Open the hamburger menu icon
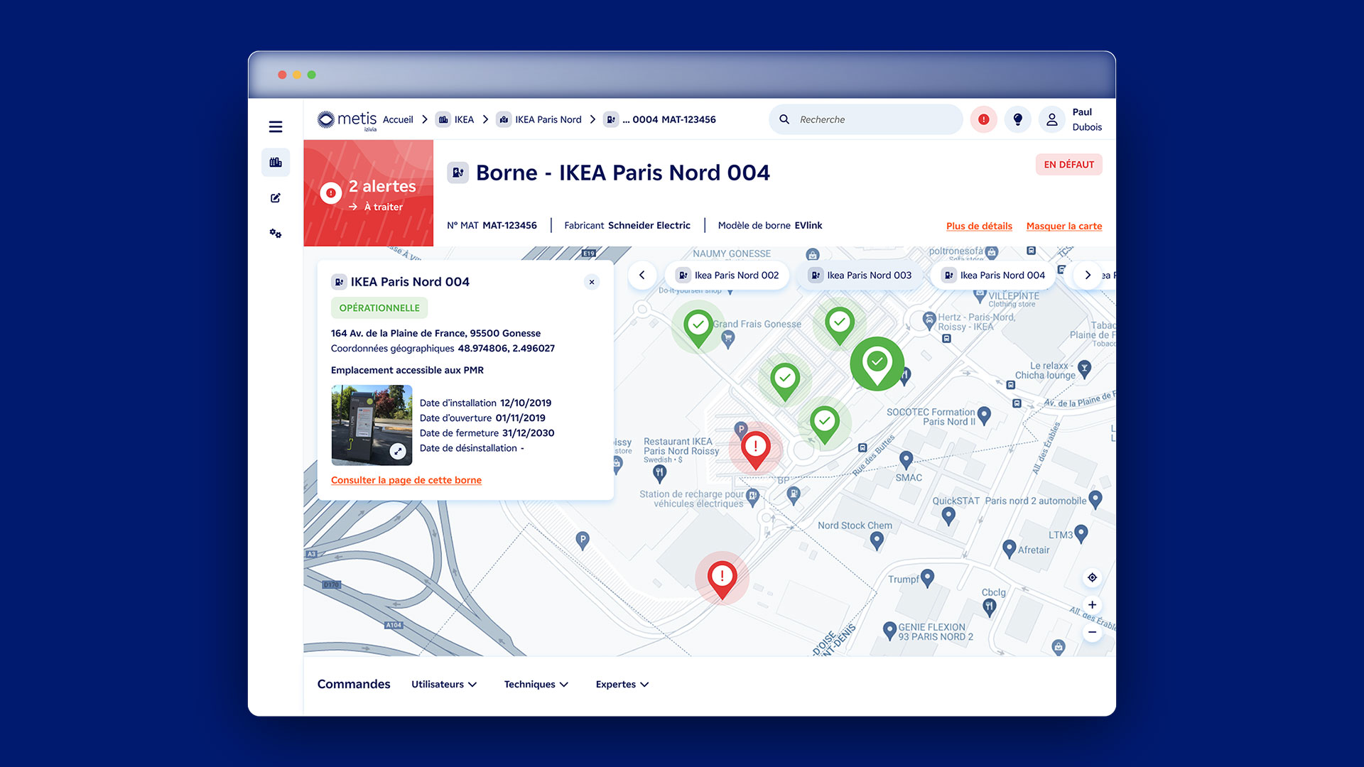 (x=276, y=127)
